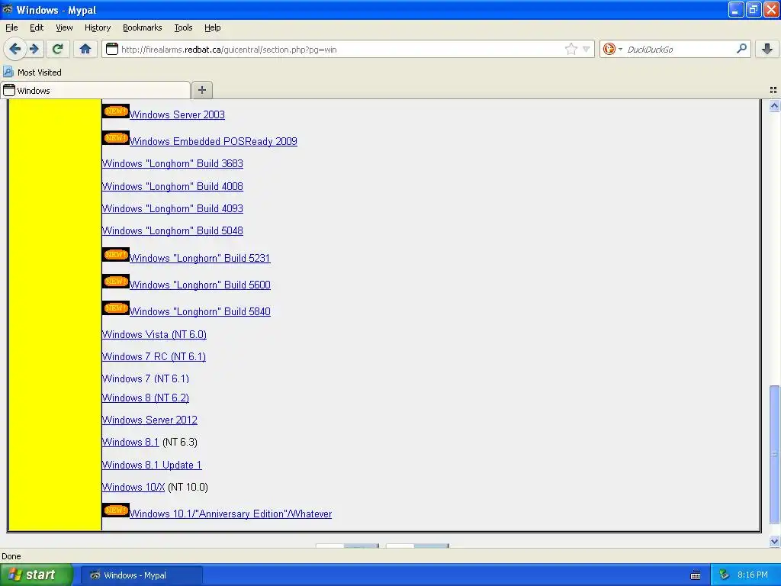This screenshot has height=586, width=781.
Task: Click NEW badge beside Longhorn Build 5840
Action: coord(116,308)
